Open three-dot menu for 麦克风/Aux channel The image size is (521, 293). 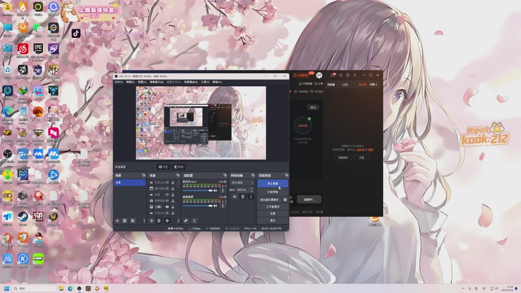(x=223, y=191)
